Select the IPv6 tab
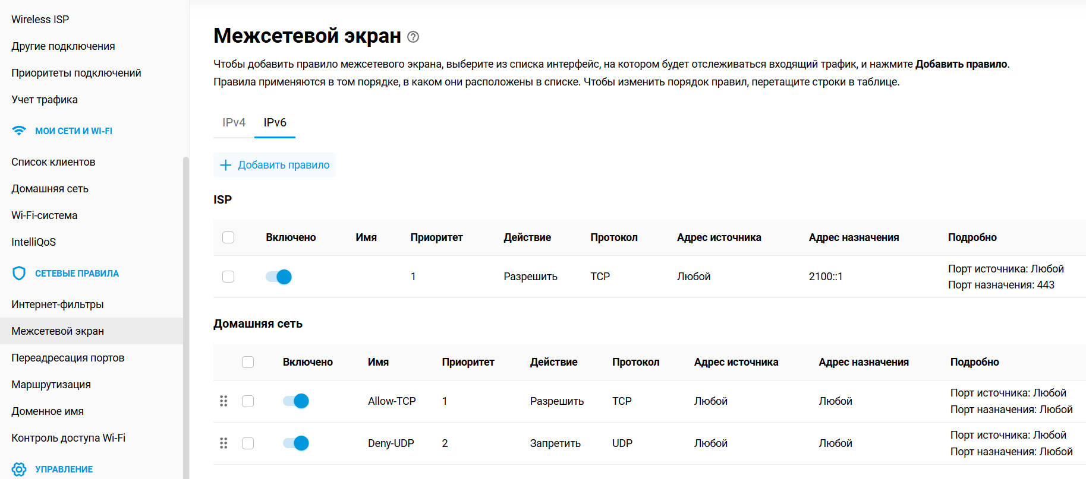 (x=275, y=122)
